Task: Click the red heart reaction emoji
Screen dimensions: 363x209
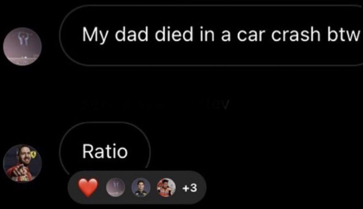Action: [x=88, y=188]
